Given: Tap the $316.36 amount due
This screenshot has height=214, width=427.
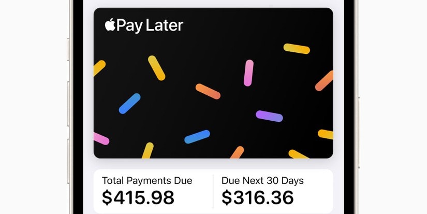Looking at the screenshot, I should [x=258, y=197].
